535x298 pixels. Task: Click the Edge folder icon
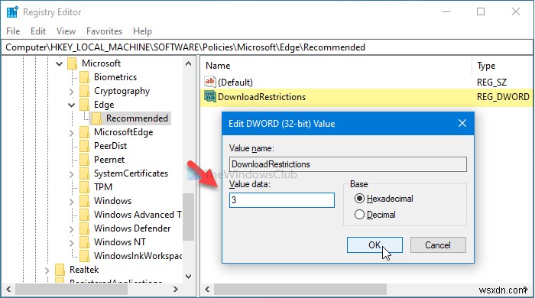[85, 105]
